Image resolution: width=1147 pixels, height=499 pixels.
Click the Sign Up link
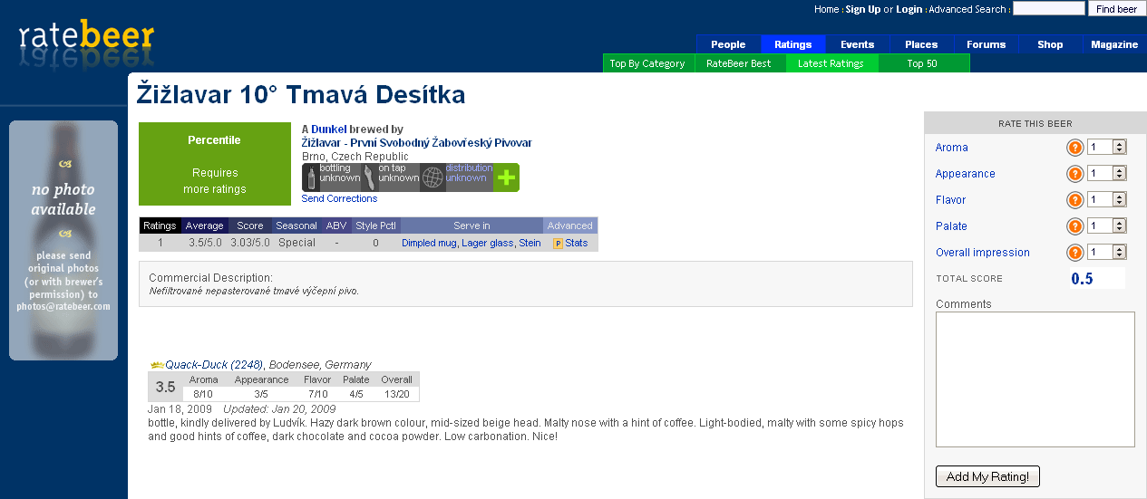[x=863, y=9]
